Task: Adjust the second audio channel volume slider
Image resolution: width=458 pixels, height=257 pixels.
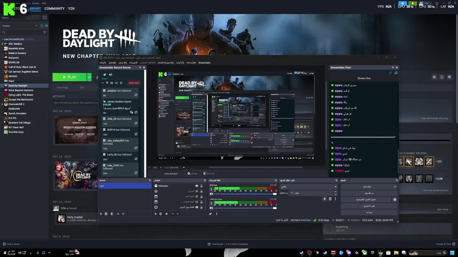Action: [x=245, y=208]
